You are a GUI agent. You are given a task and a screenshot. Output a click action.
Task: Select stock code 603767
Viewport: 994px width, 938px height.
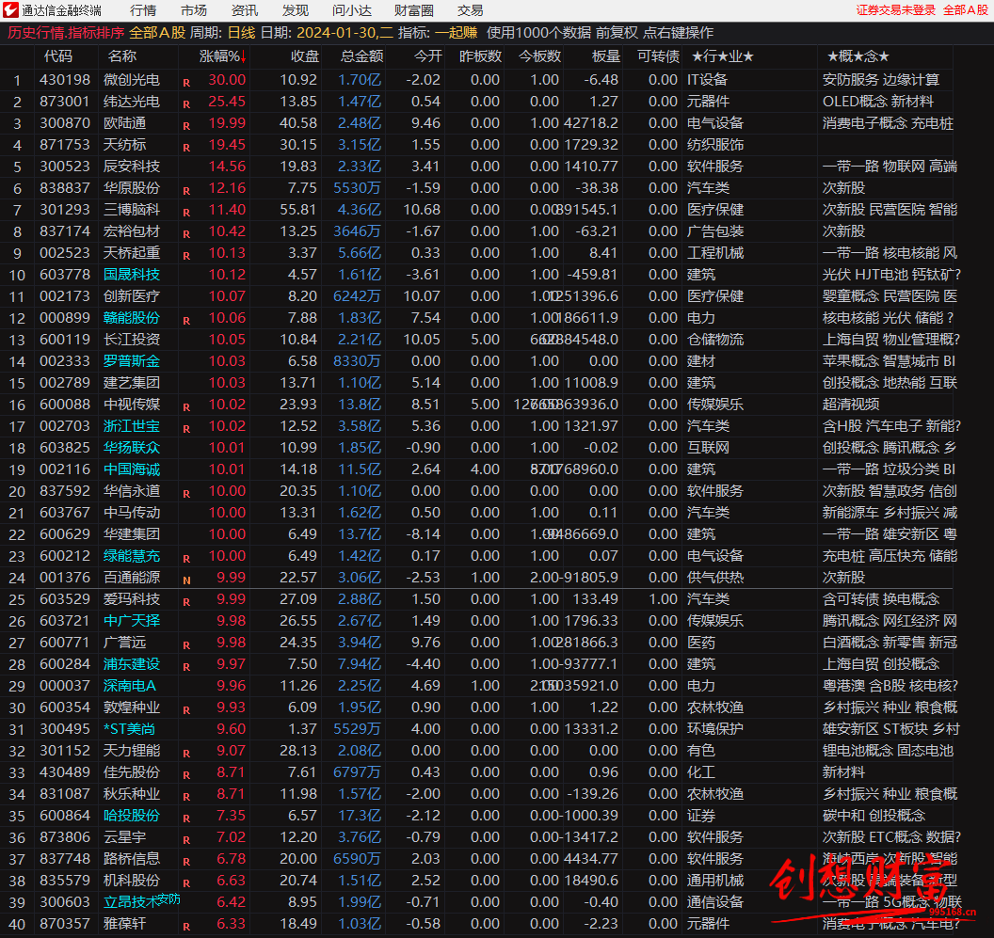(65, 512)
